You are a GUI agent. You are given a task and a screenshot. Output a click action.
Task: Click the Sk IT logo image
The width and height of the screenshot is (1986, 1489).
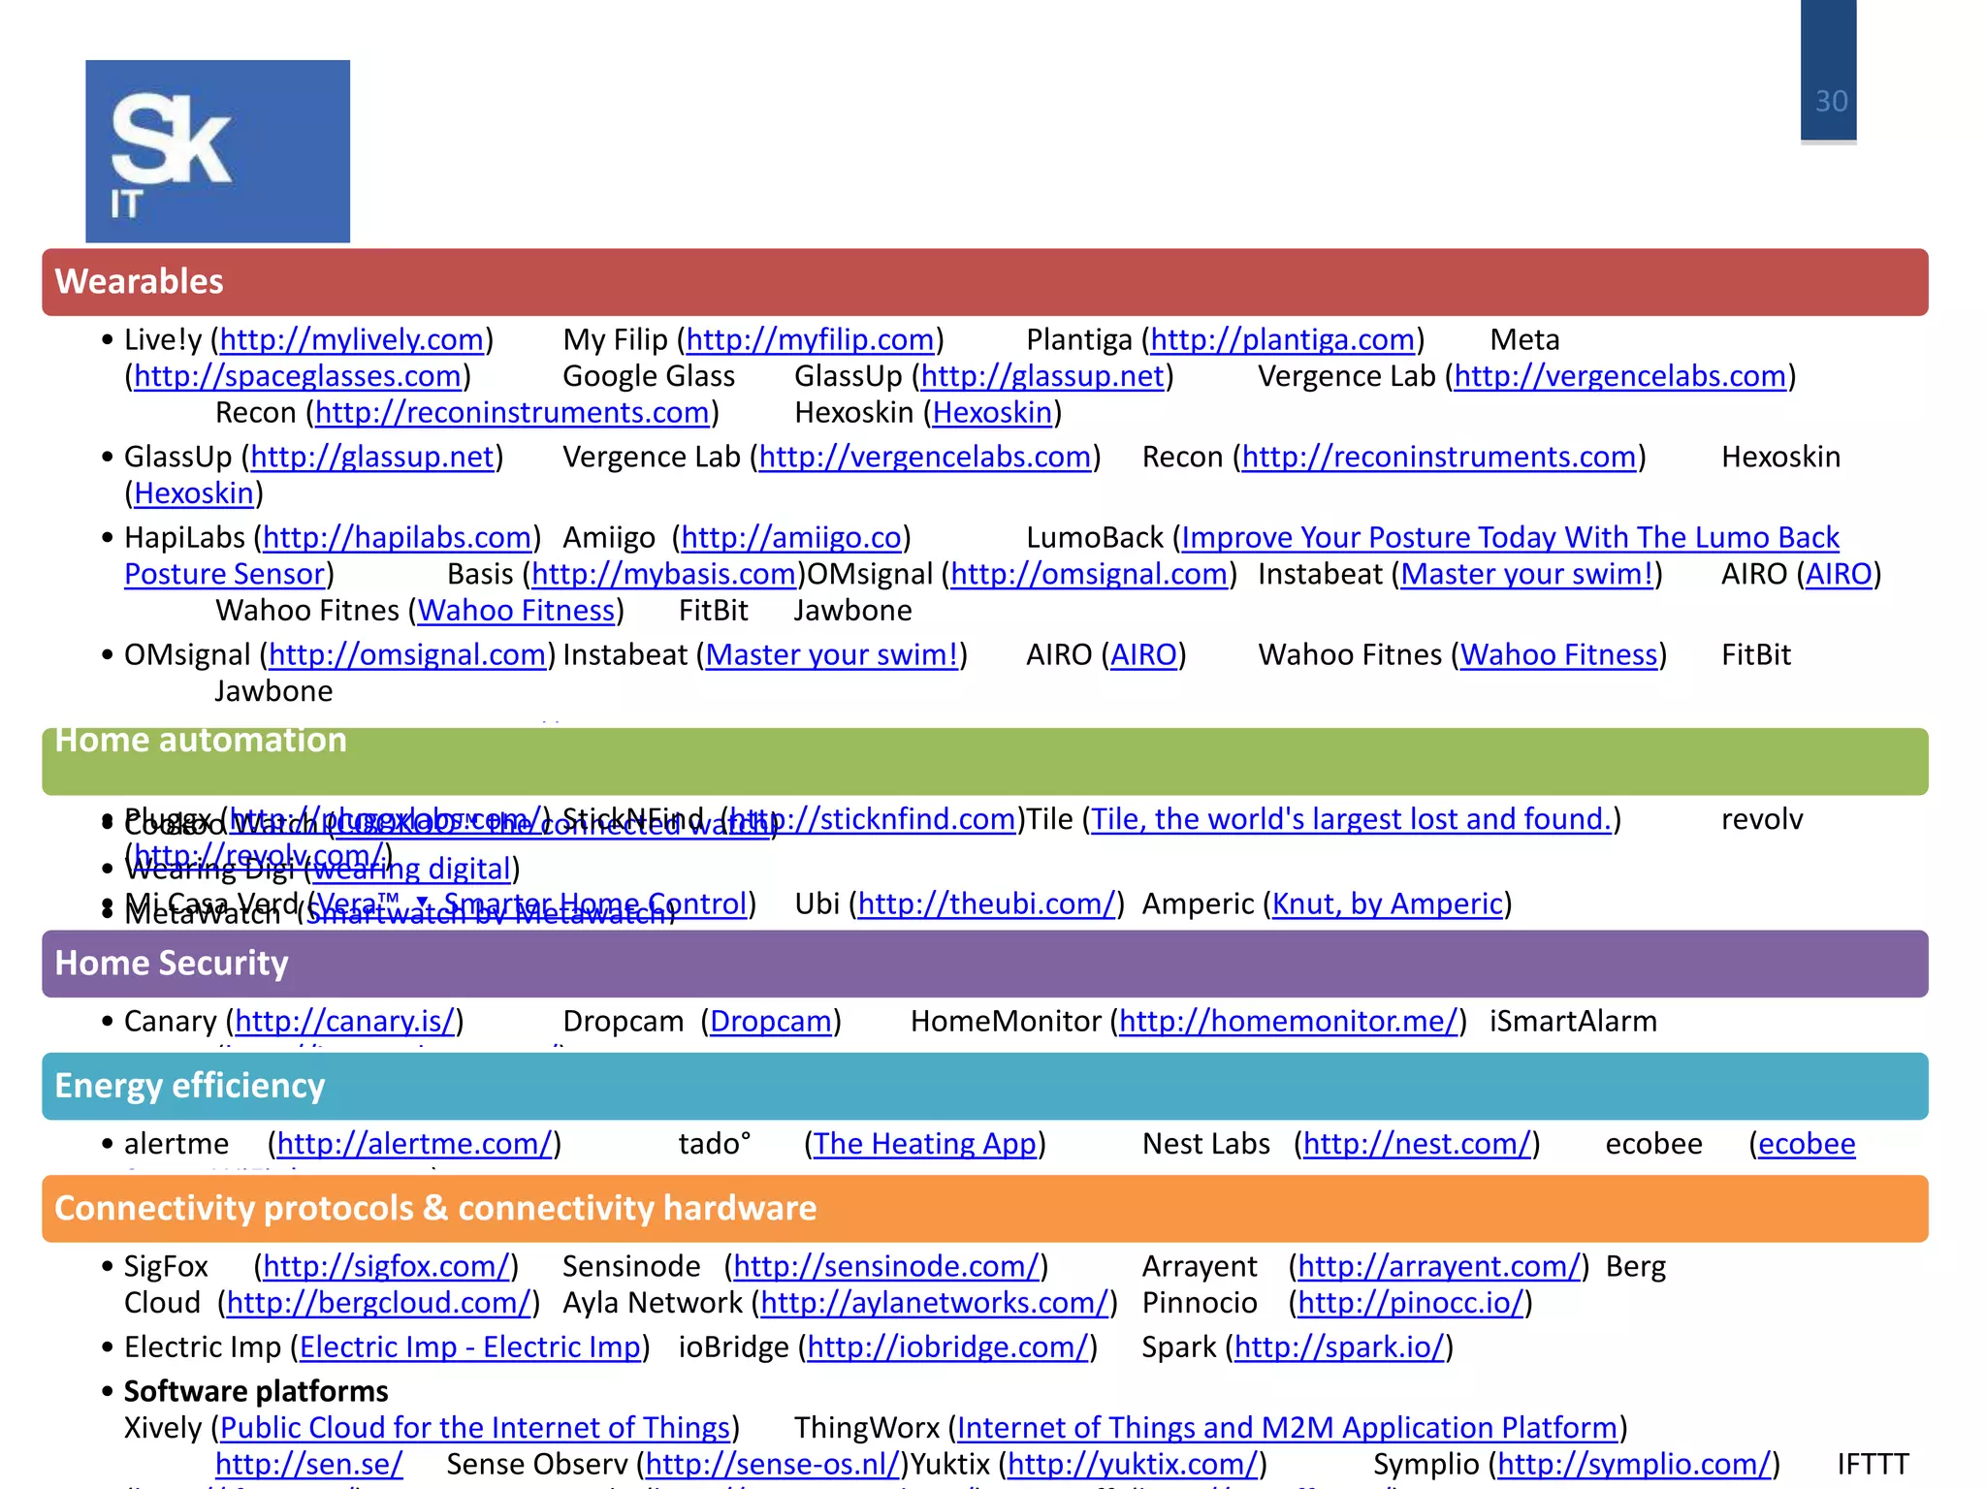coord(217,151)
